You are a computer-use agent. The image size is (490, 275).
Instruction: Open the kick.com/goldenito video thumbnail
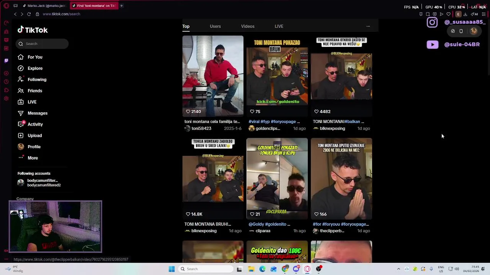click(x=277, y=76)
